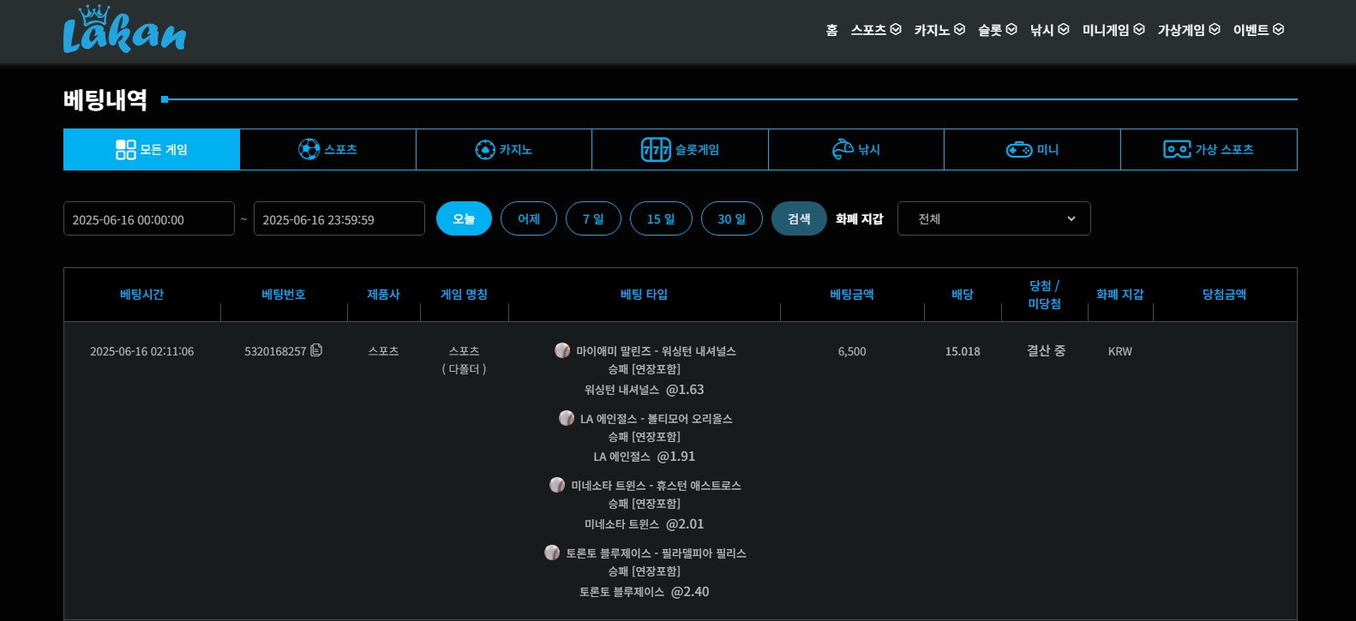Open the 슬롯게임 777 icon tab
The image size is (1356, 621).
[680, 150]
